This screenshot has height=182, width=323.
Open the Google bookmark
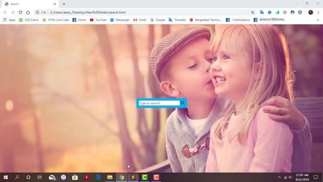pos(157,20)
